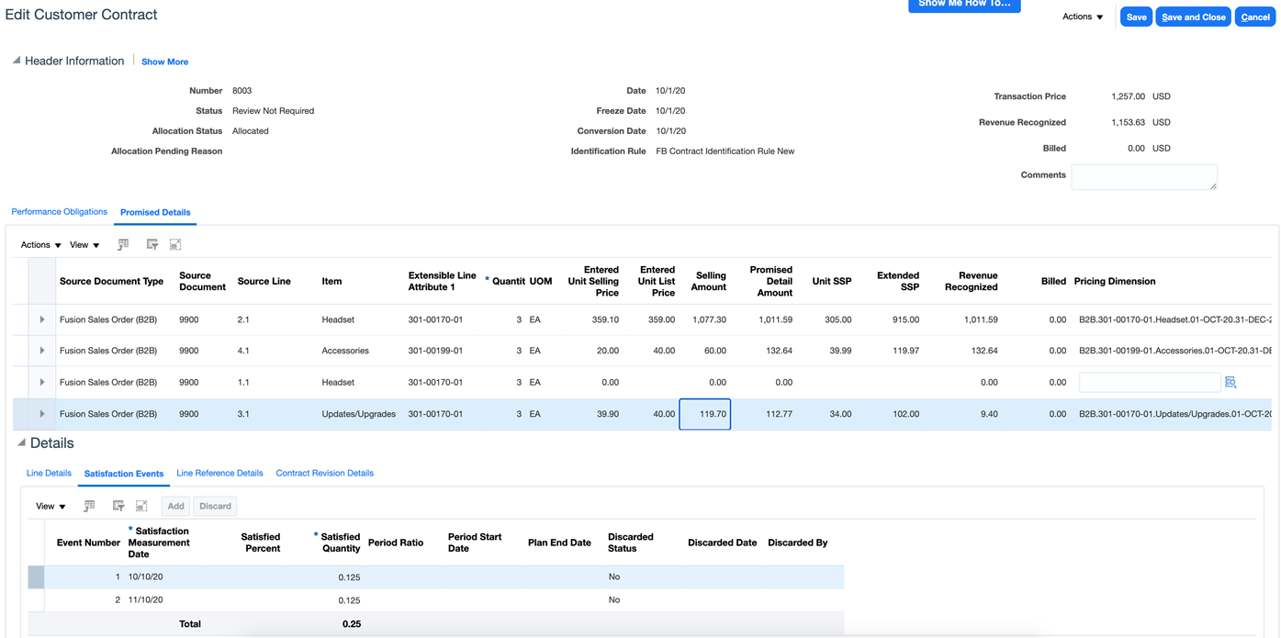Collapse the Details section

21,442
